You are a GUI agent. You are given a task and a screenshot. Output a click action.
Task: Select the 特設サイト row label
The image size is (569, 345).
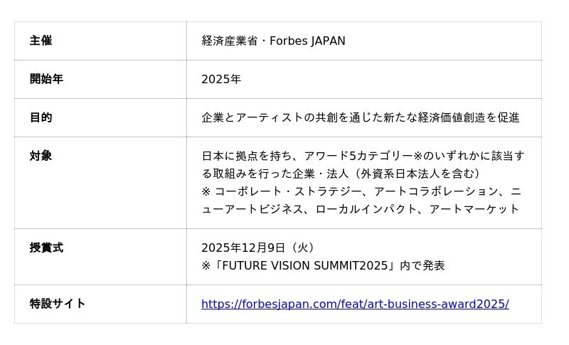tap(57, 304)
